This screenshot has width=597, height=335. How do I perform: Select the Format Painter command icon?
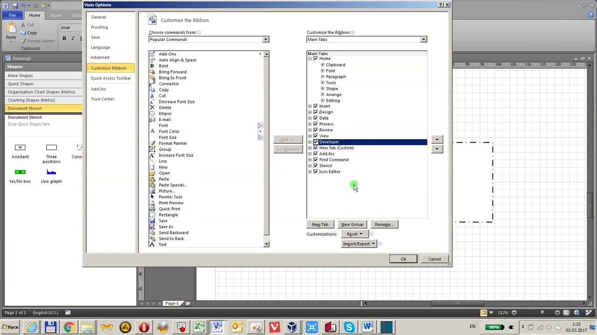152,143
